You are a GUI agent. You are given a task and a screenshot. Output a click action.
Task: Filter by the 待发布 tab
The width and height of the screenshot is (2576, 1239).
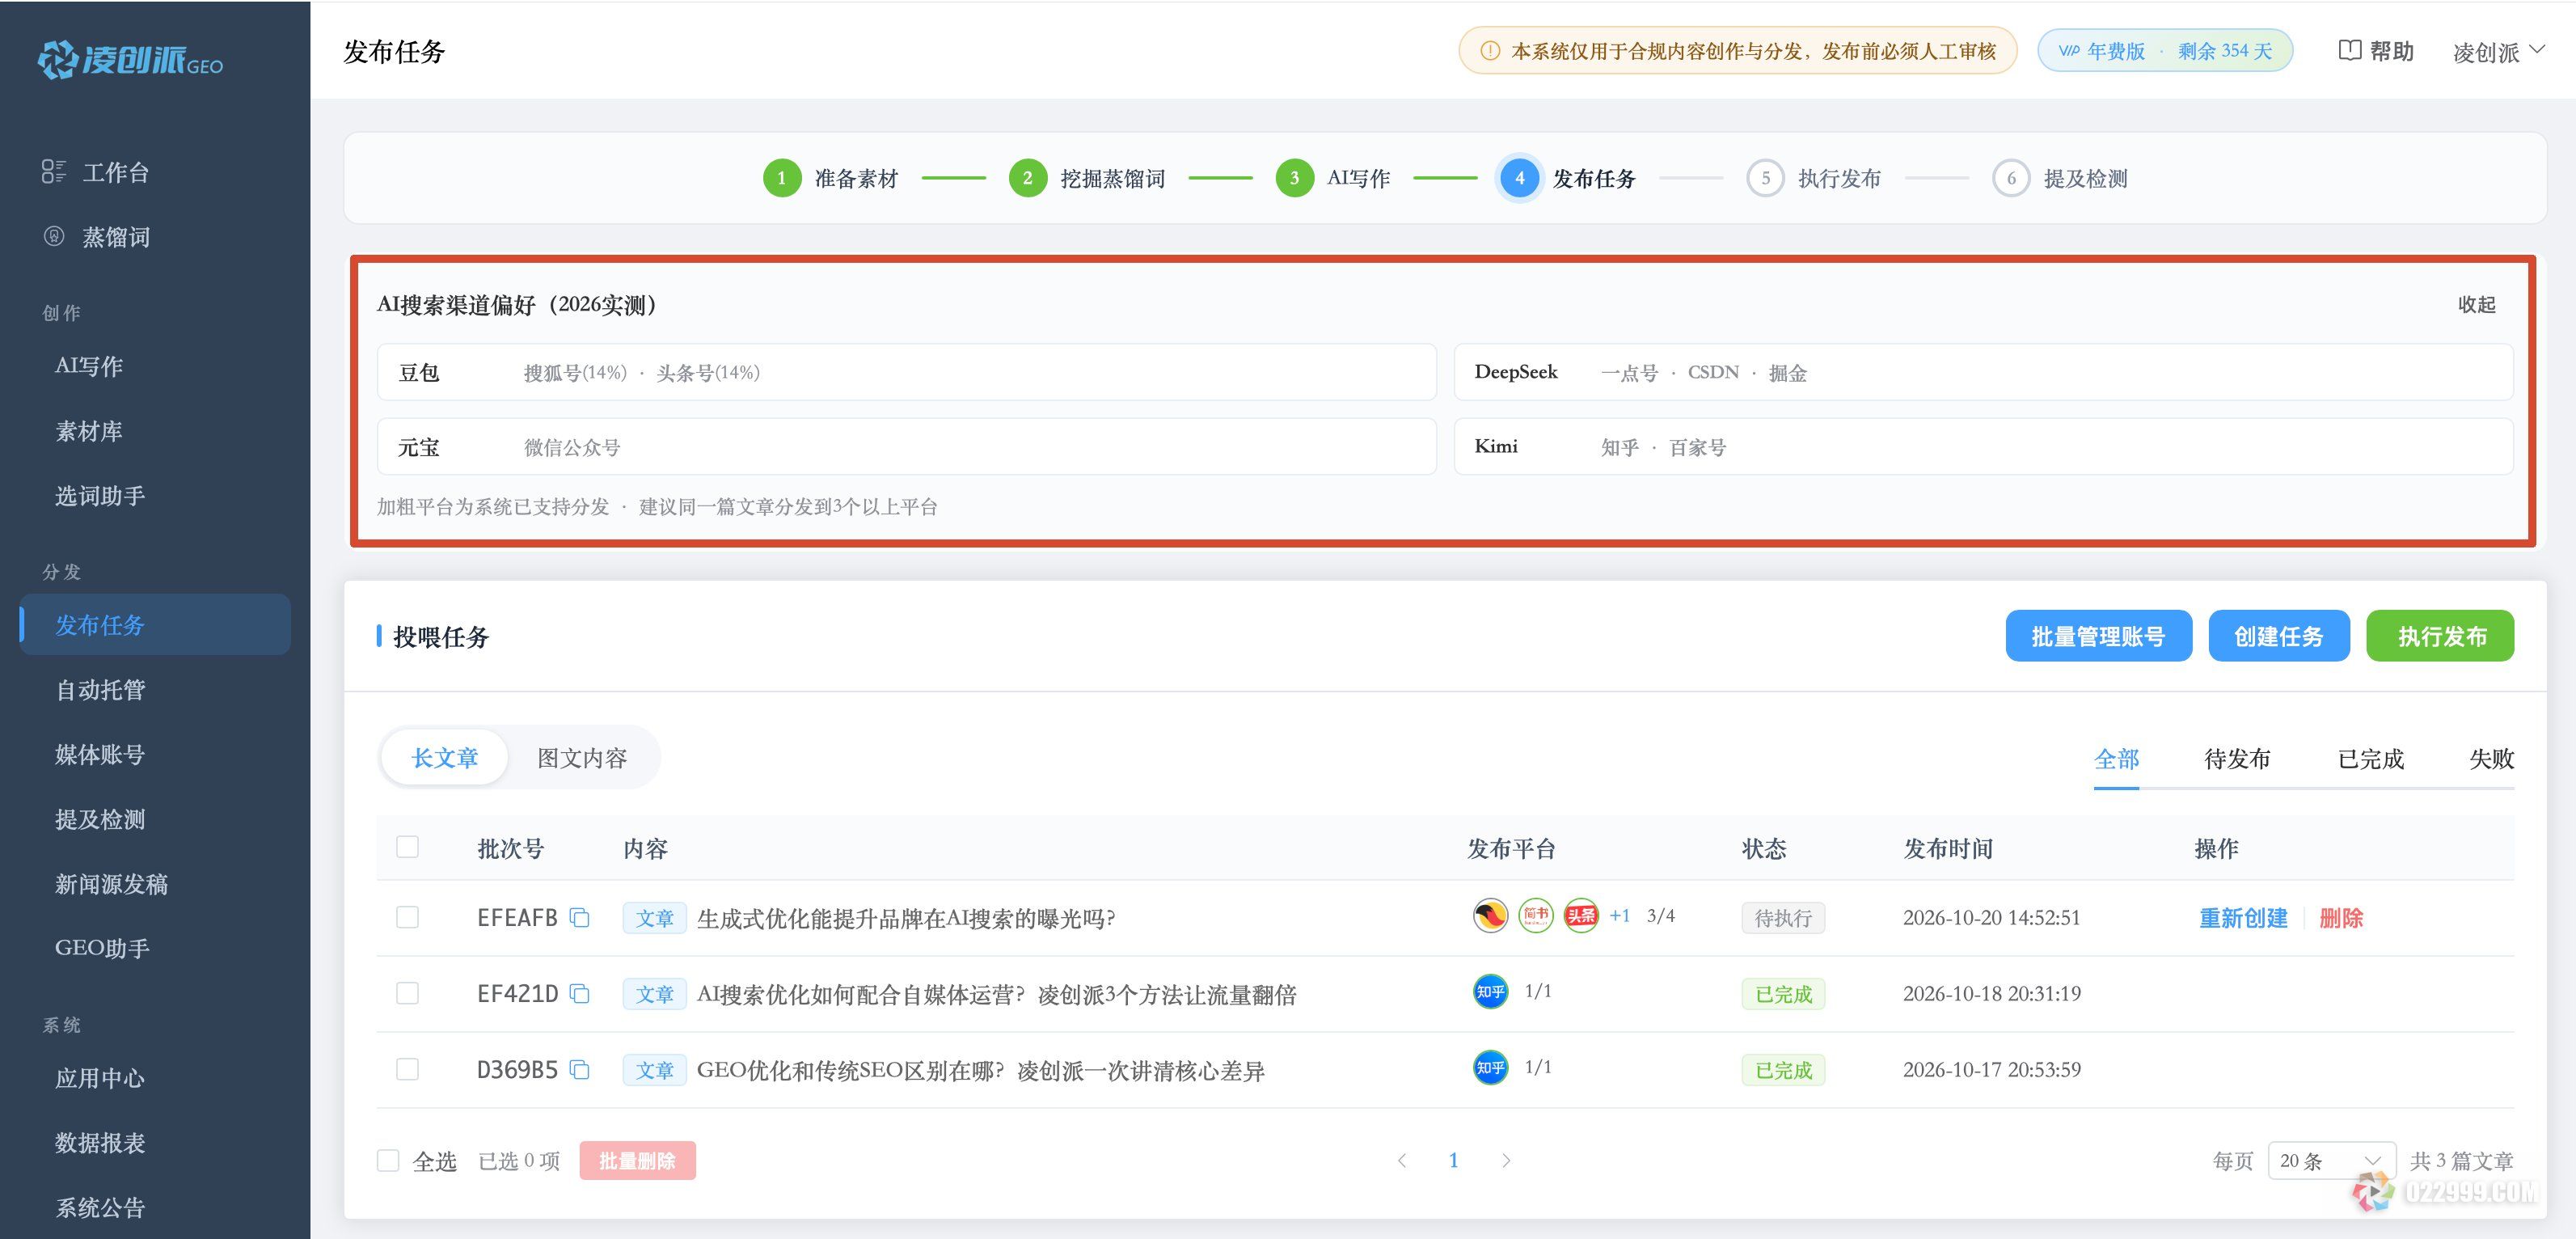point(2237,759)
